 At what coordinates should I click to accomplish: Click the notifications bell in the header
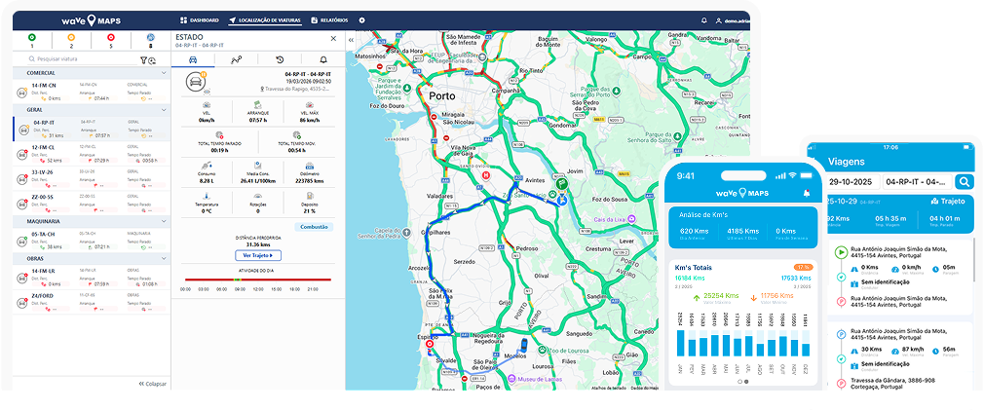(704, 20)
